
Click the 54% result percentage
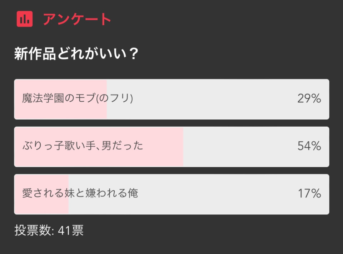309,146
